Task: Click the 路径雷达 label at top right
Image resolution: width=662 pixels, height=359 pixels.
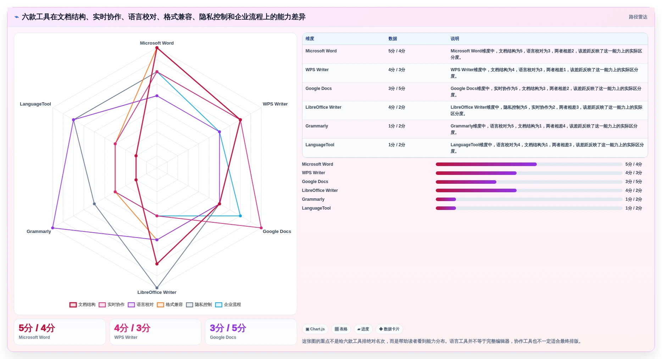Action: pos(638,17)
